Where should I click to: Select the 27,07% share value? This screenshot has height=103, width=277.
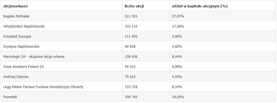[178, 16]
